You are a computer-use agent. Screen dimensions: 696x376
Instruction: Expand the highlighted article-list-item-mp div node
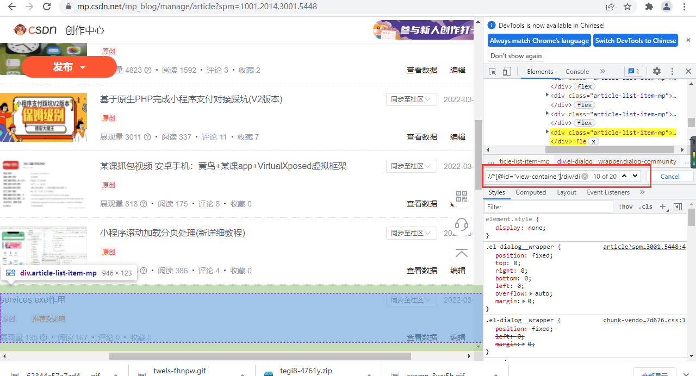pos(547,132)
